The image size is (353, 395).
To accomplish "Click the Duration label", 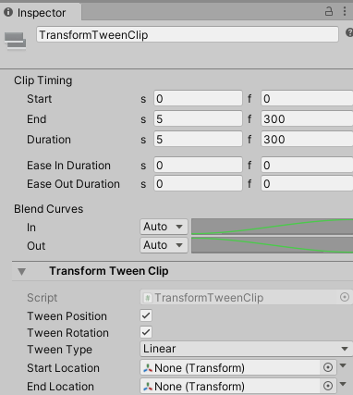I will point(49,140).
